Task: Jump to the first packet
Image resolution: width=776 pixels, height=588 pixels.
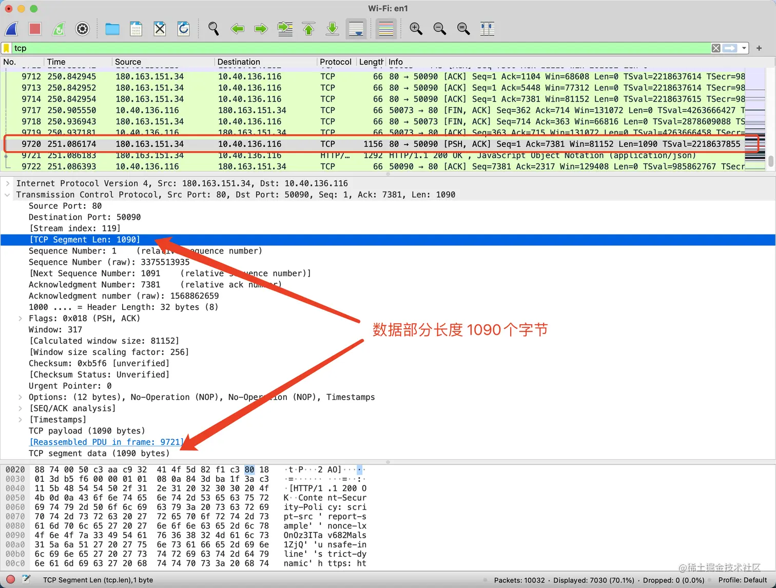Action: click(308, 29)
